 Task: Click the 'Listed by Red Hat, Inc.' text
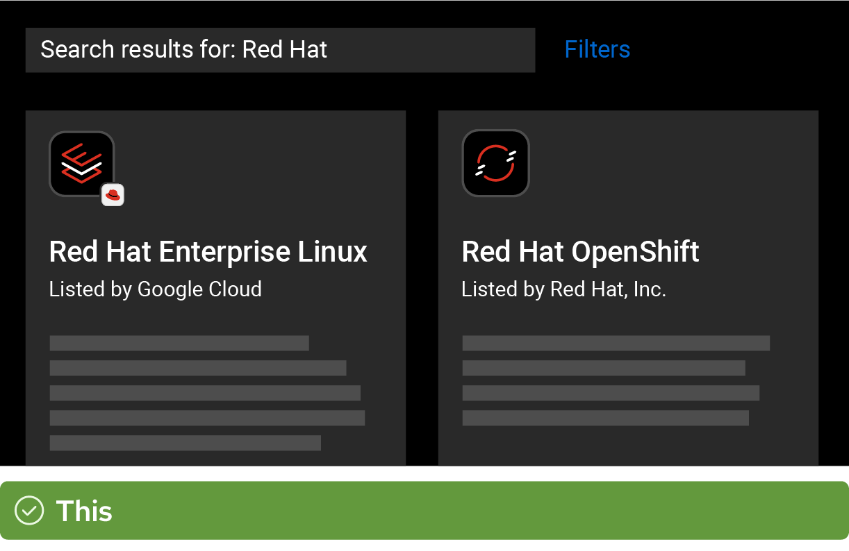(x=563, y=289)
